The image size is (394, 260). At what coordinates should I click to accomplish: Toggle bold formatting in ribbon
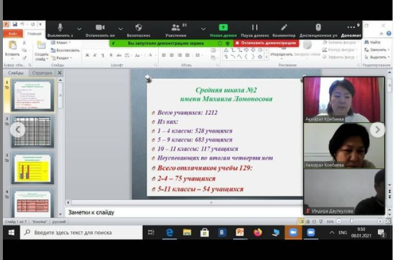[87, 55]
